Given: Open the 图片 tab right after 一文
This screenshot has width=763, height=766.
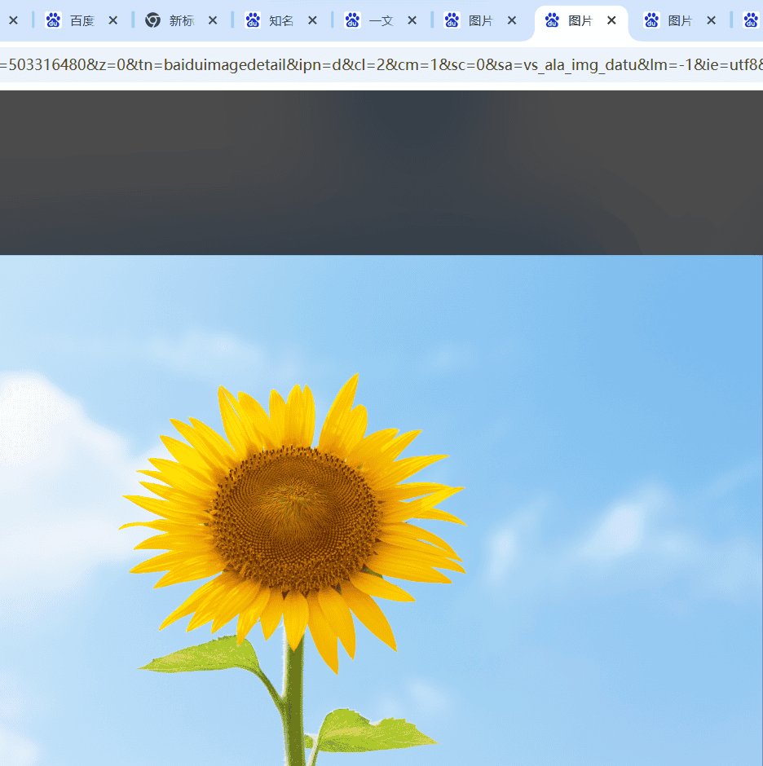Looking at the screenshot, I should click(x=480, y=20).
